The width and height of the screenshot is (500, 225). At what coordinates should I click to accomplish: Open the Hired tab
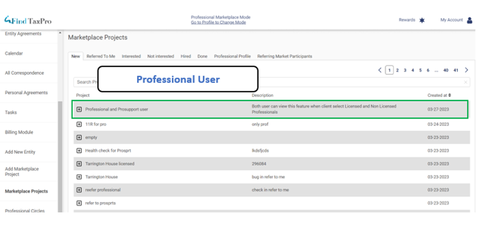[186, 56]
